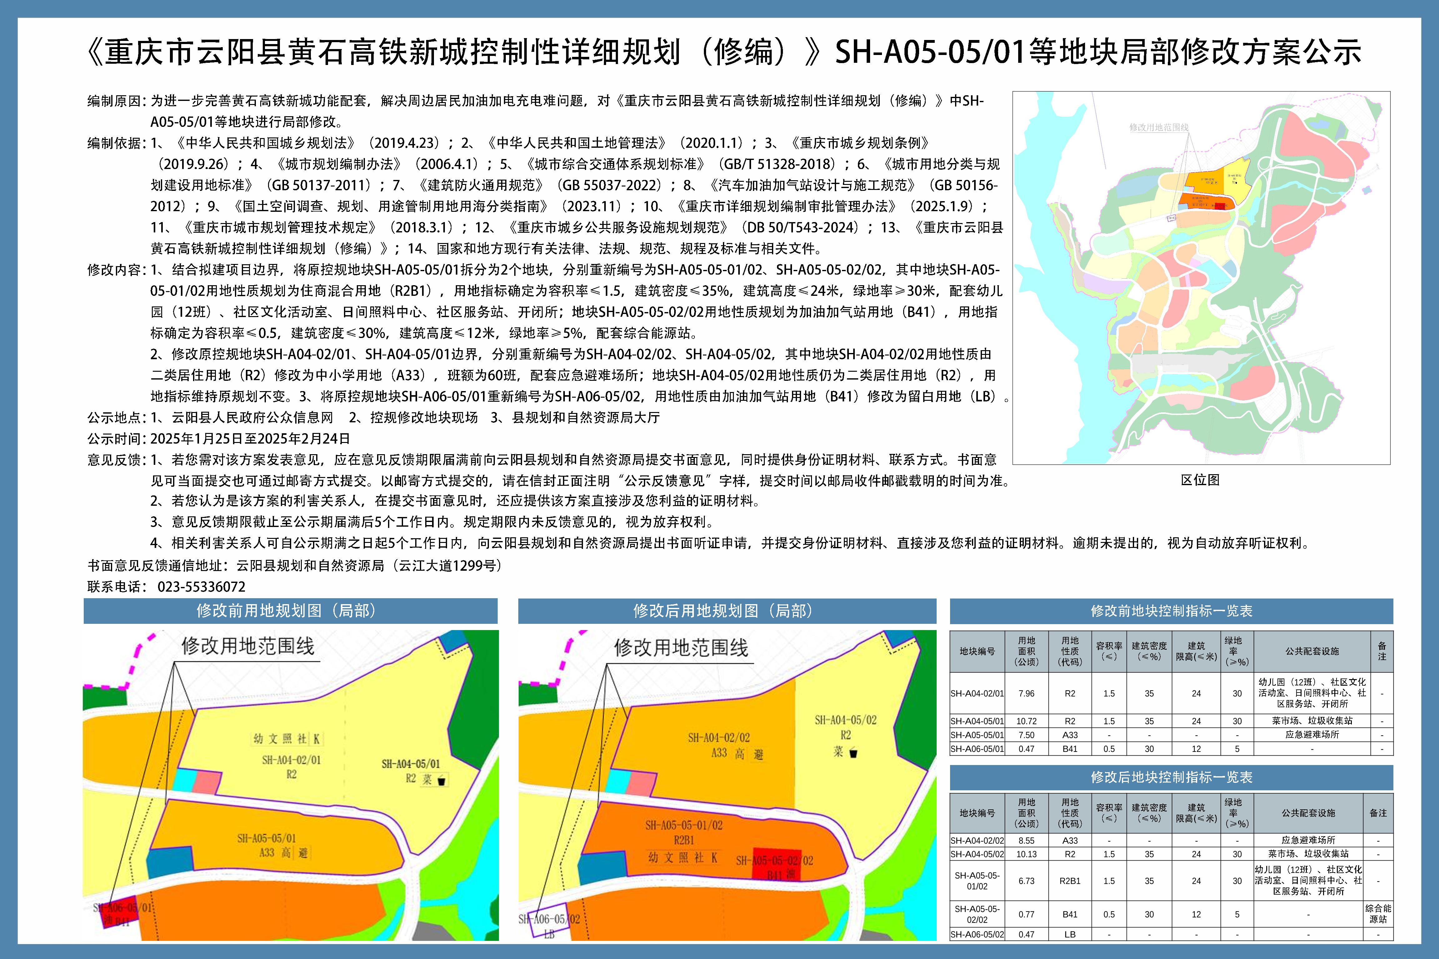Select the 公示地点 label
The image size is (1439, 959).
tap(116, 418)
